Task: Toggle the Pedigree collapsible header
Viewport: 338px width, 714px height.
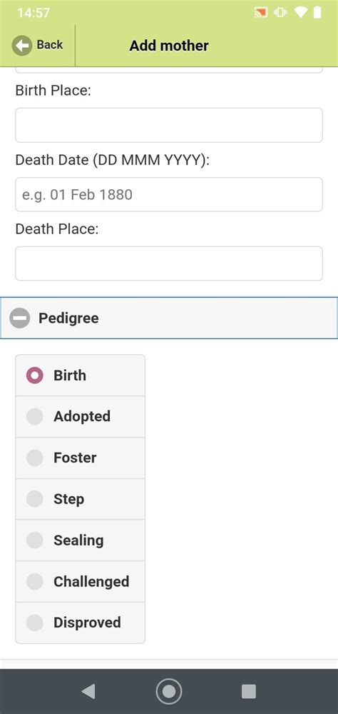Action: pos(169,318)
